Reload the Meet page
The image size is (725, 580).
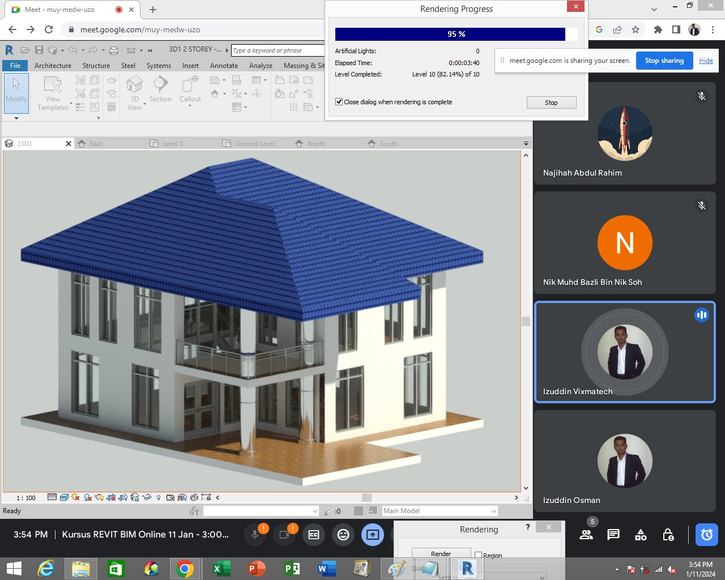tap(49, 29)
